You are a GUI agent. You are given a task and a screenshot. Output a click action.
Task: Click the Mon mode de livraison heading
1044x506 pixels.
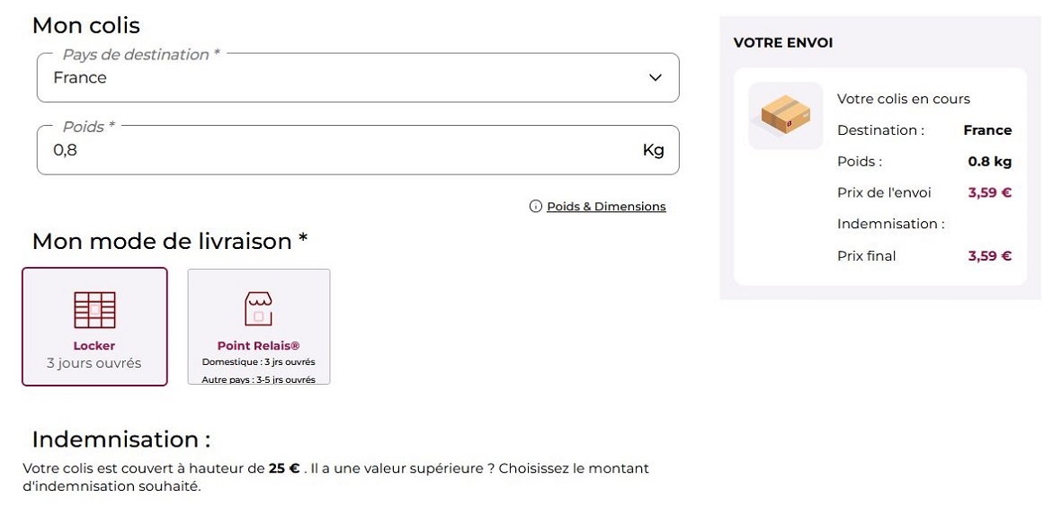(170, 241)
